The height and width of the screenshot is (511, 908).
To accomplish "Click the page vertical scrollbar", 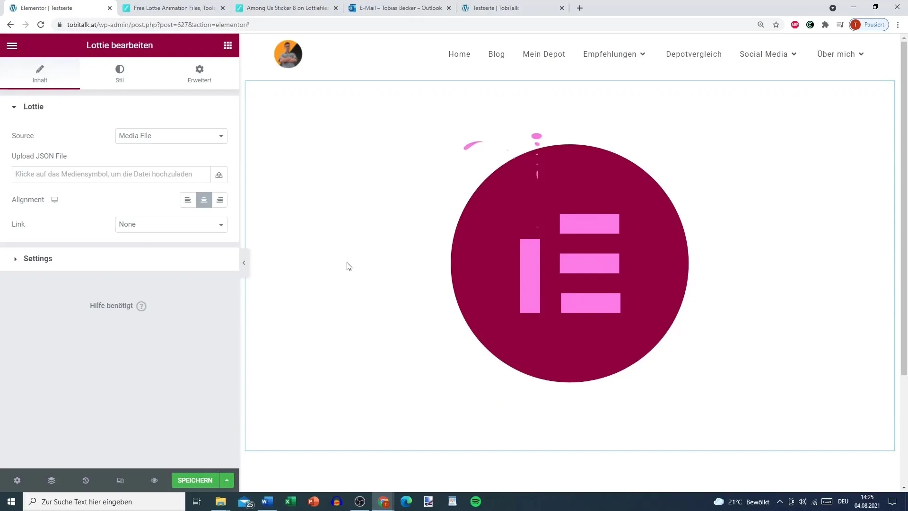I will click(904, 208).
